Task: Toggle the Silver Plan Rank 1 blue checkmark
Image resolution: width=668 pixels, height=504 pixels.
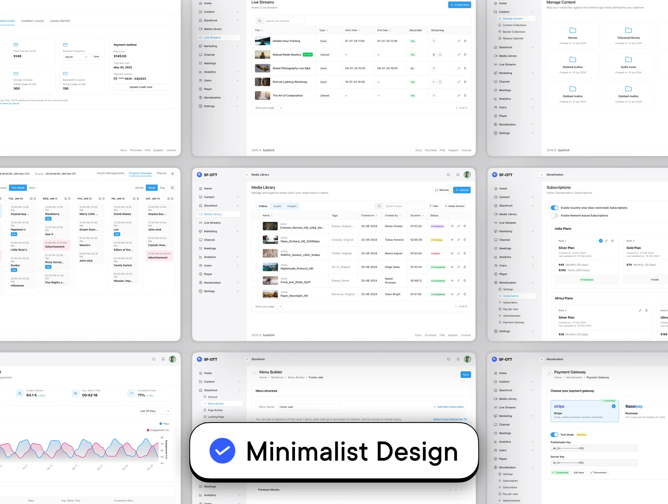Action: pos(600,241)
